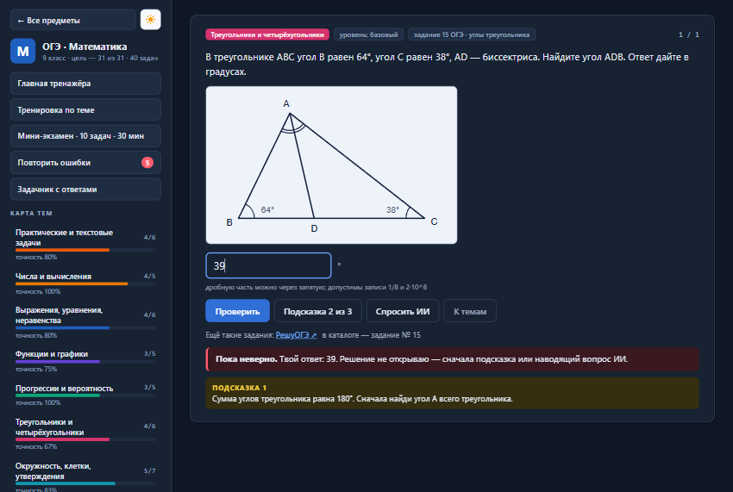This screenshot has height=492, width=733.
Task: Click the 4/6 score for Практические задачи
Action: click(149, 237)
